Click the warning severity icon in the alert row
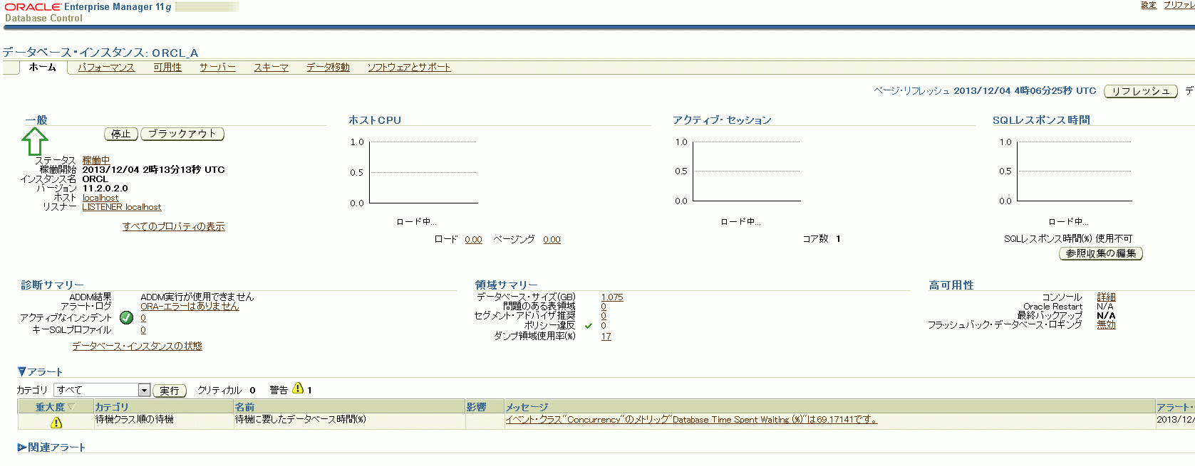 (56, 423)
